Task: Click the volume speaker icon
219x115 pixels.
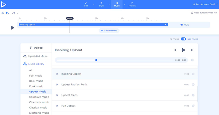Action: click(181, 25)
